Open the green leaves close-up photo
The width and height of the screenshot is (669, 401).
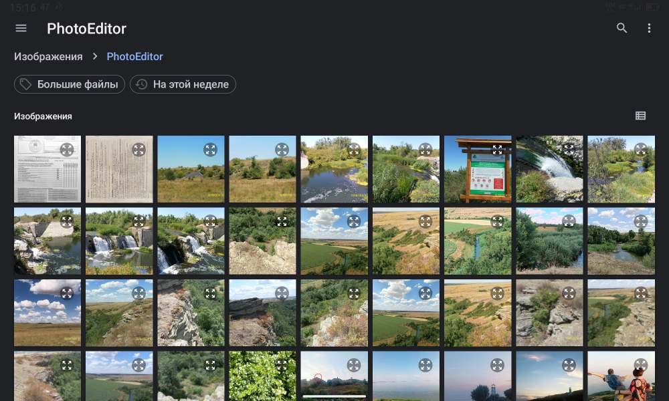(x=262, y=376)
